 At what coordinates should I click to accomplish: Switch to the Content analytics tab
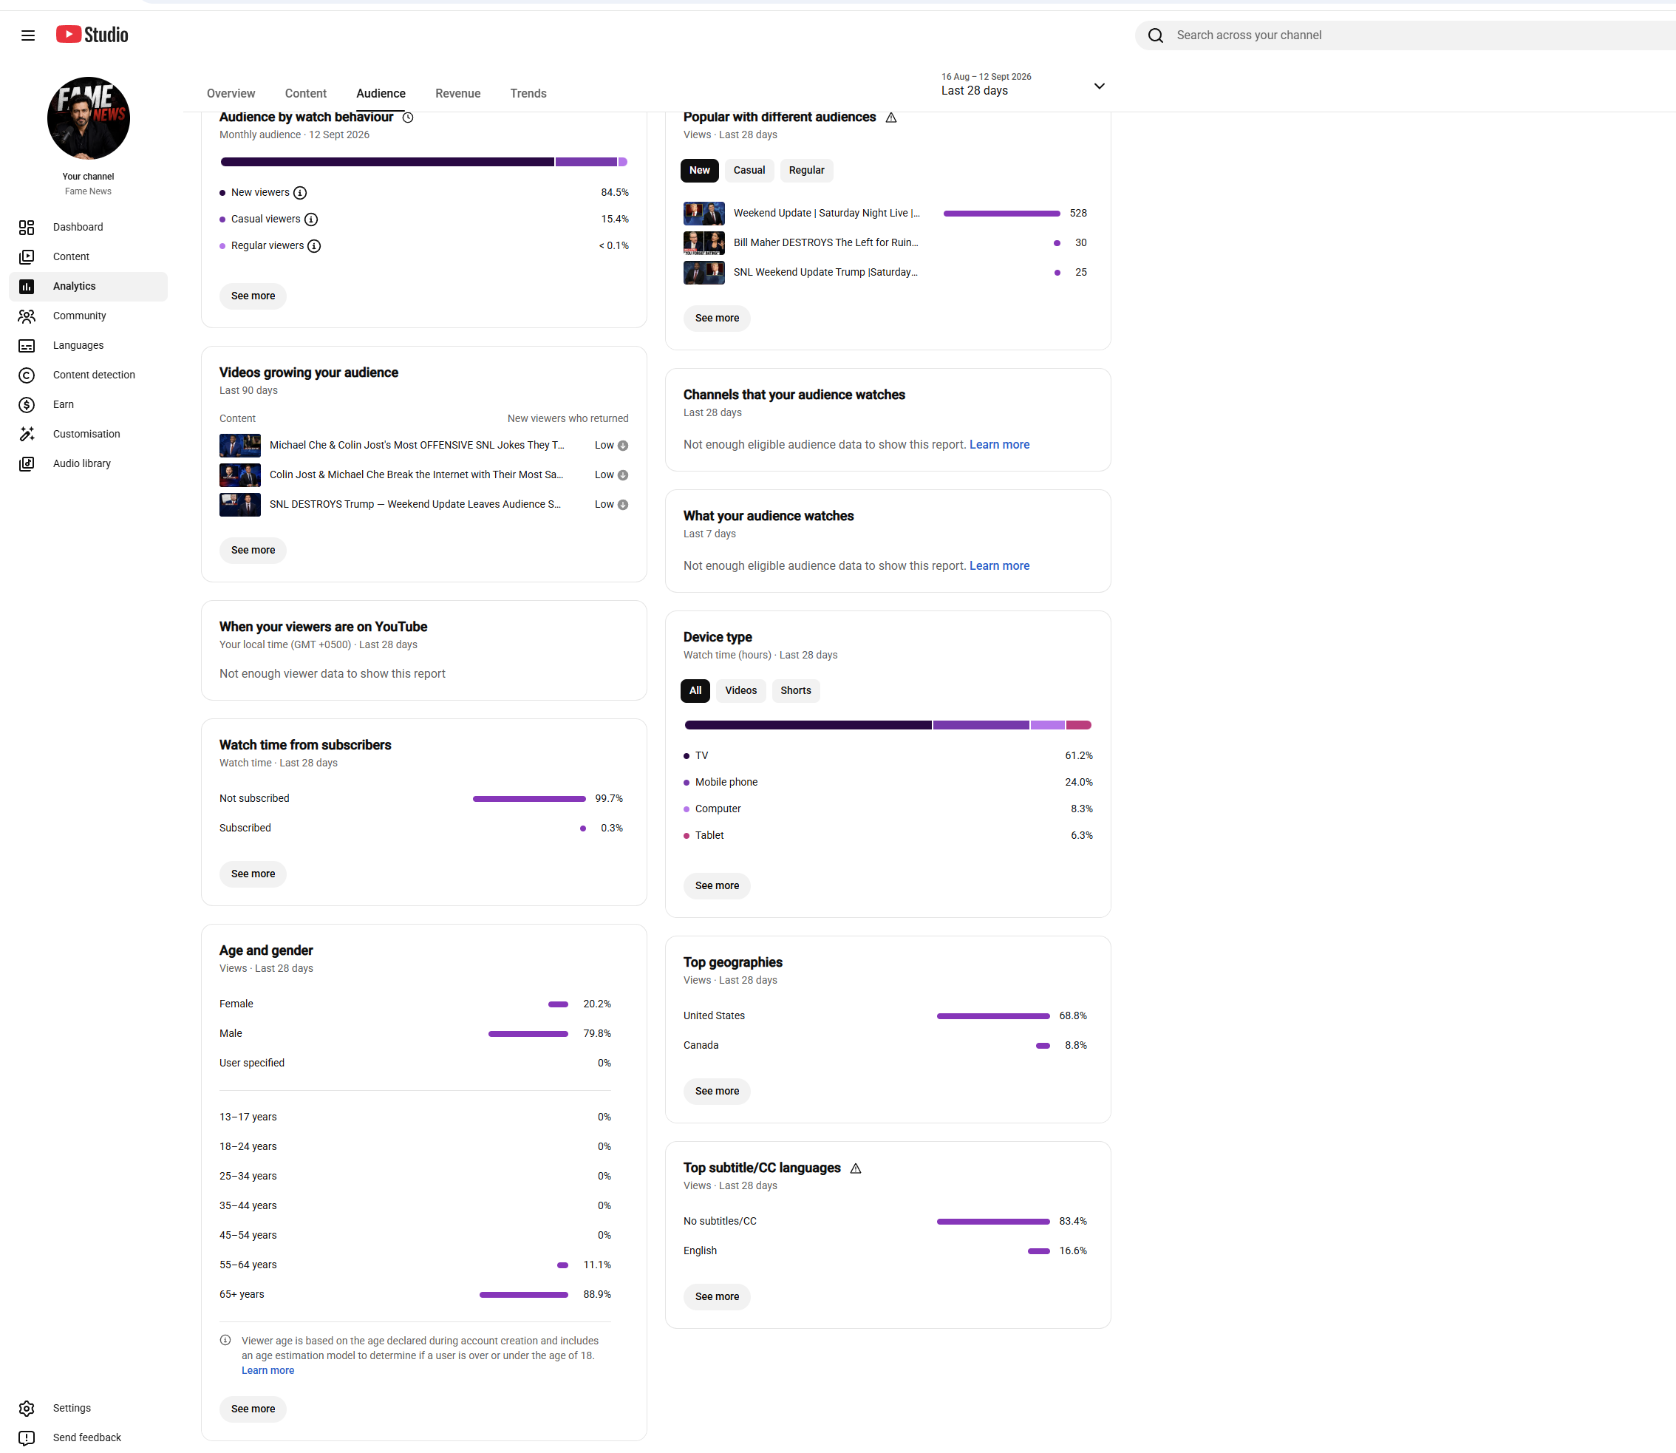click(x=306, y=94)
